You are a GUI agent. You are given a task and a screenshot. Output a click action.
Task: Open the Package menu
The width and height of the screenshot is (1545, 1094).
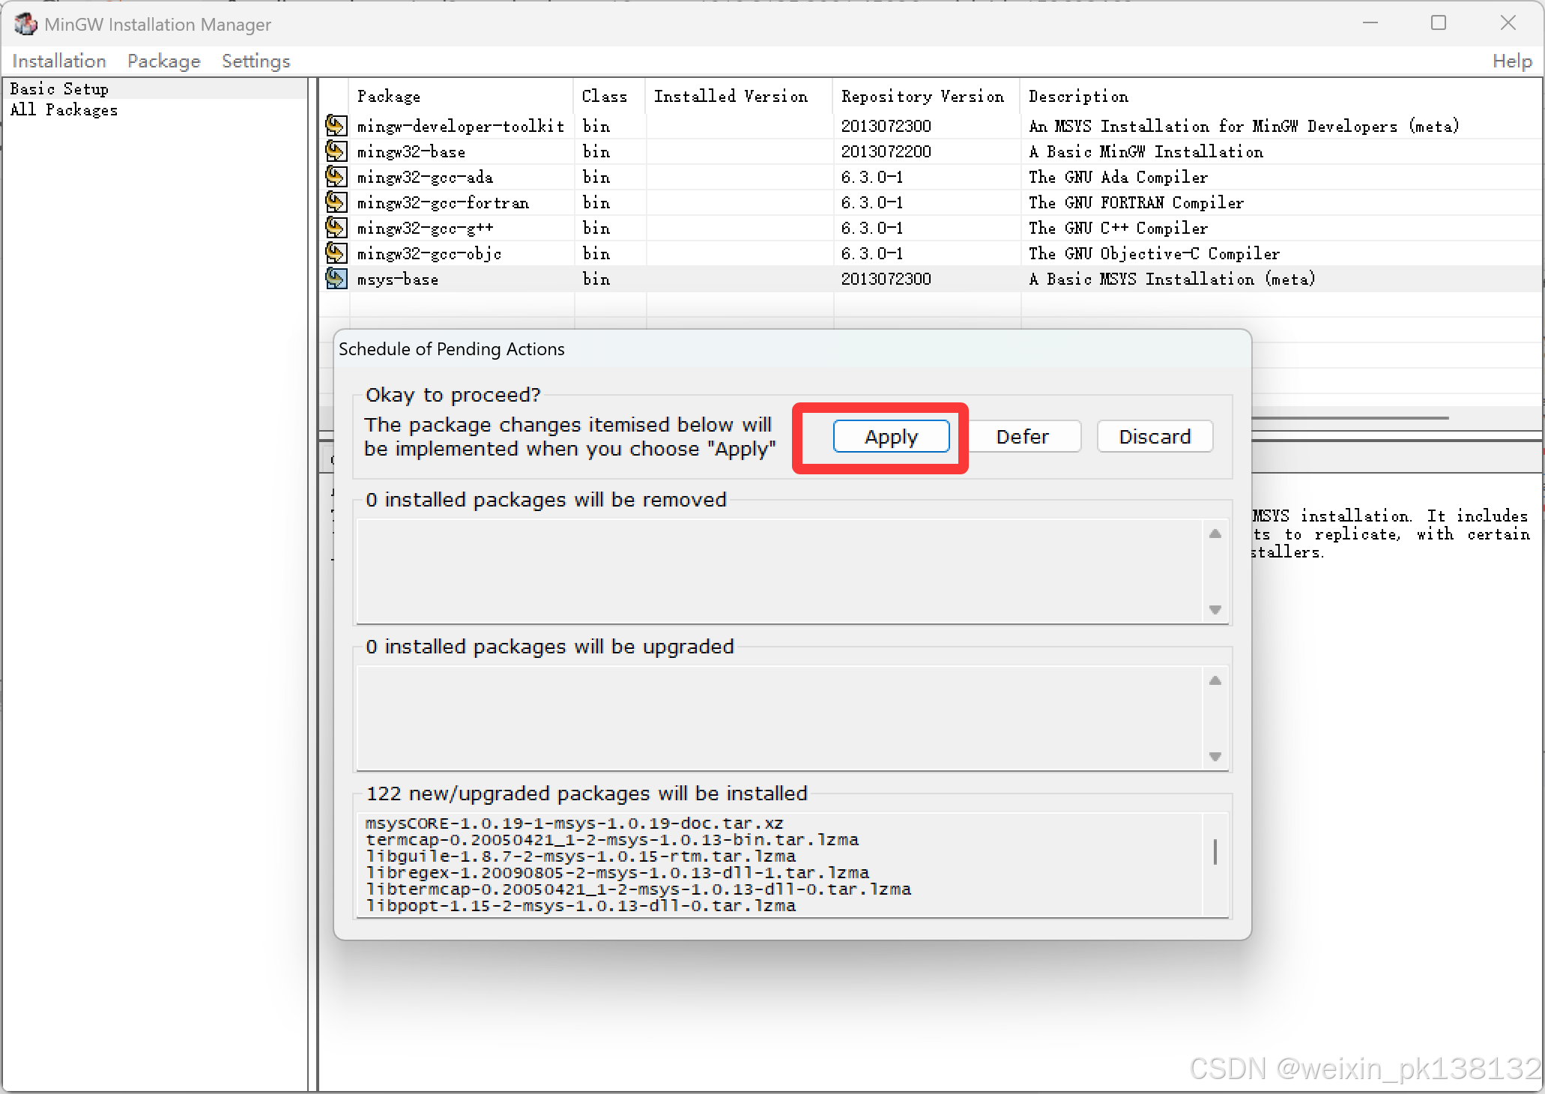[163, 61]
